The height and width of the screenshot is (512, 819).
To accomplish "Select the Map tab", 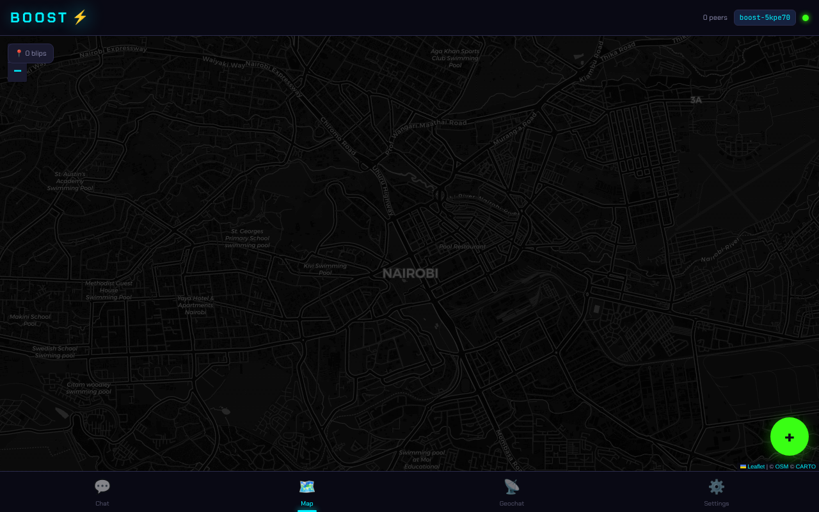I will click(307, 487).
